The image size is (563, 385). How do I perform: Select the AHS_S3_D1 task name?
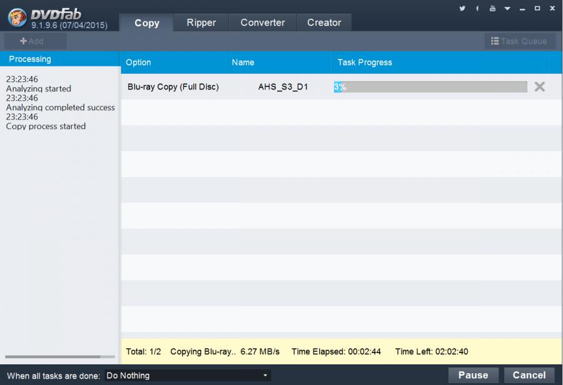pos(283,87)
